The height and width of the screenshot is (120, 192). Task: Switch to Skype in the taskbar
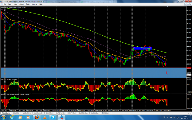pos(53,118)
